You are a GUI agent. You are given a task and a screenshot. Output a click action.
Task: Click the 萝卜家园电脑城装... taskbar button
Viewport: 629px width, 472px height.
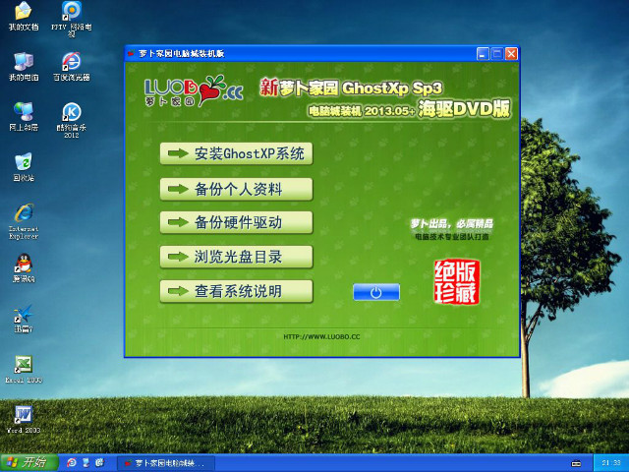point(166,463)
